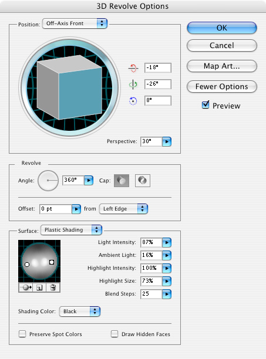The height and width of the screenshot is (359, 266).
Task: Click the Map Art... button
Action: 222,66
